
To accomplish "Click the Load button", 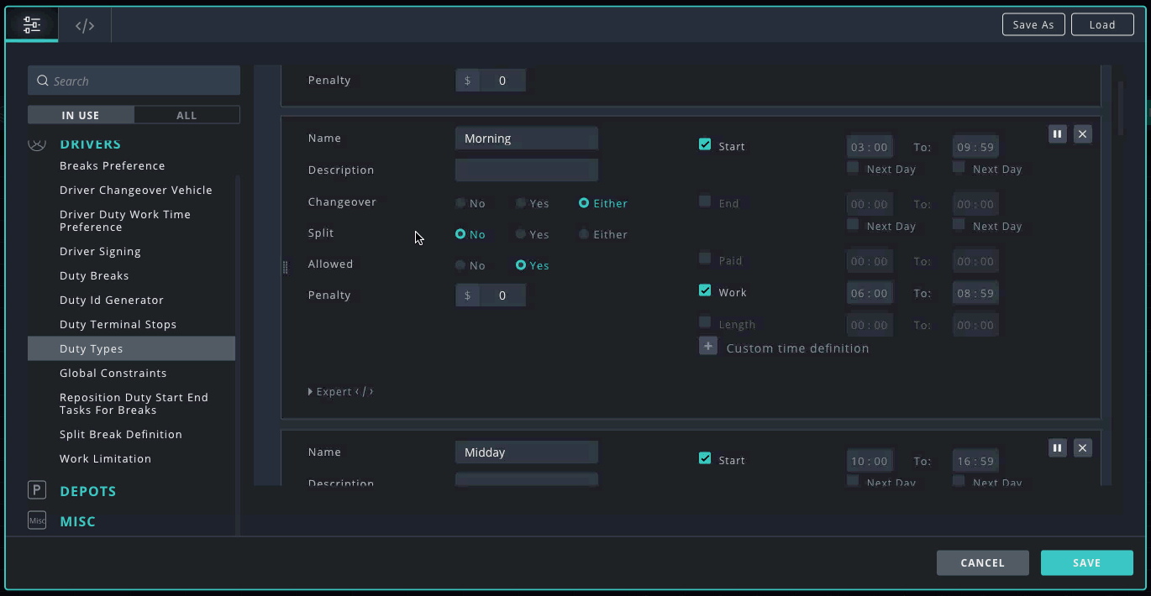I will pyautogui.click(x=1102, y=24).
